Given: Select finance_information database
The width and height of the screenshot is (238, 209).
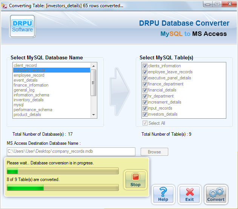Looking at the screenshot, I should pyautogui.click(x=52, y=85).
